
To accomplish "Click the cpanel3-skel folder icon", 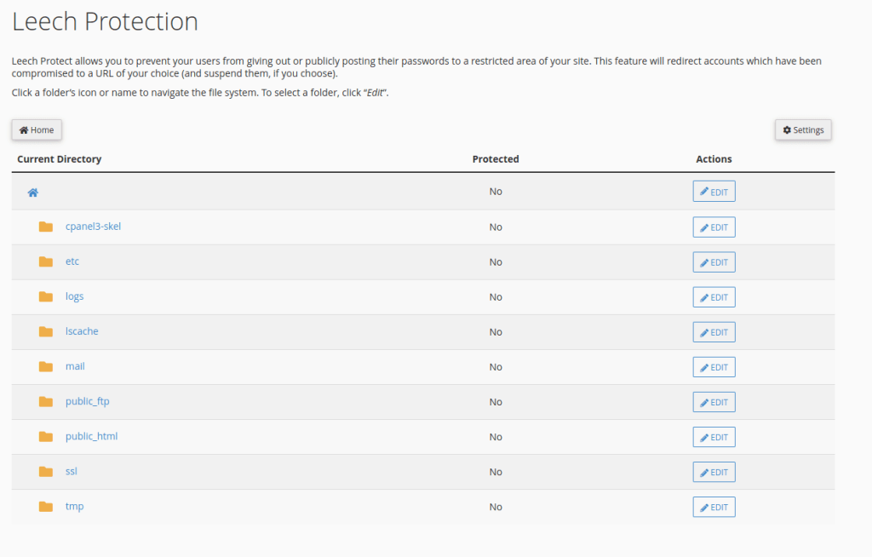I will pos(46,227).
